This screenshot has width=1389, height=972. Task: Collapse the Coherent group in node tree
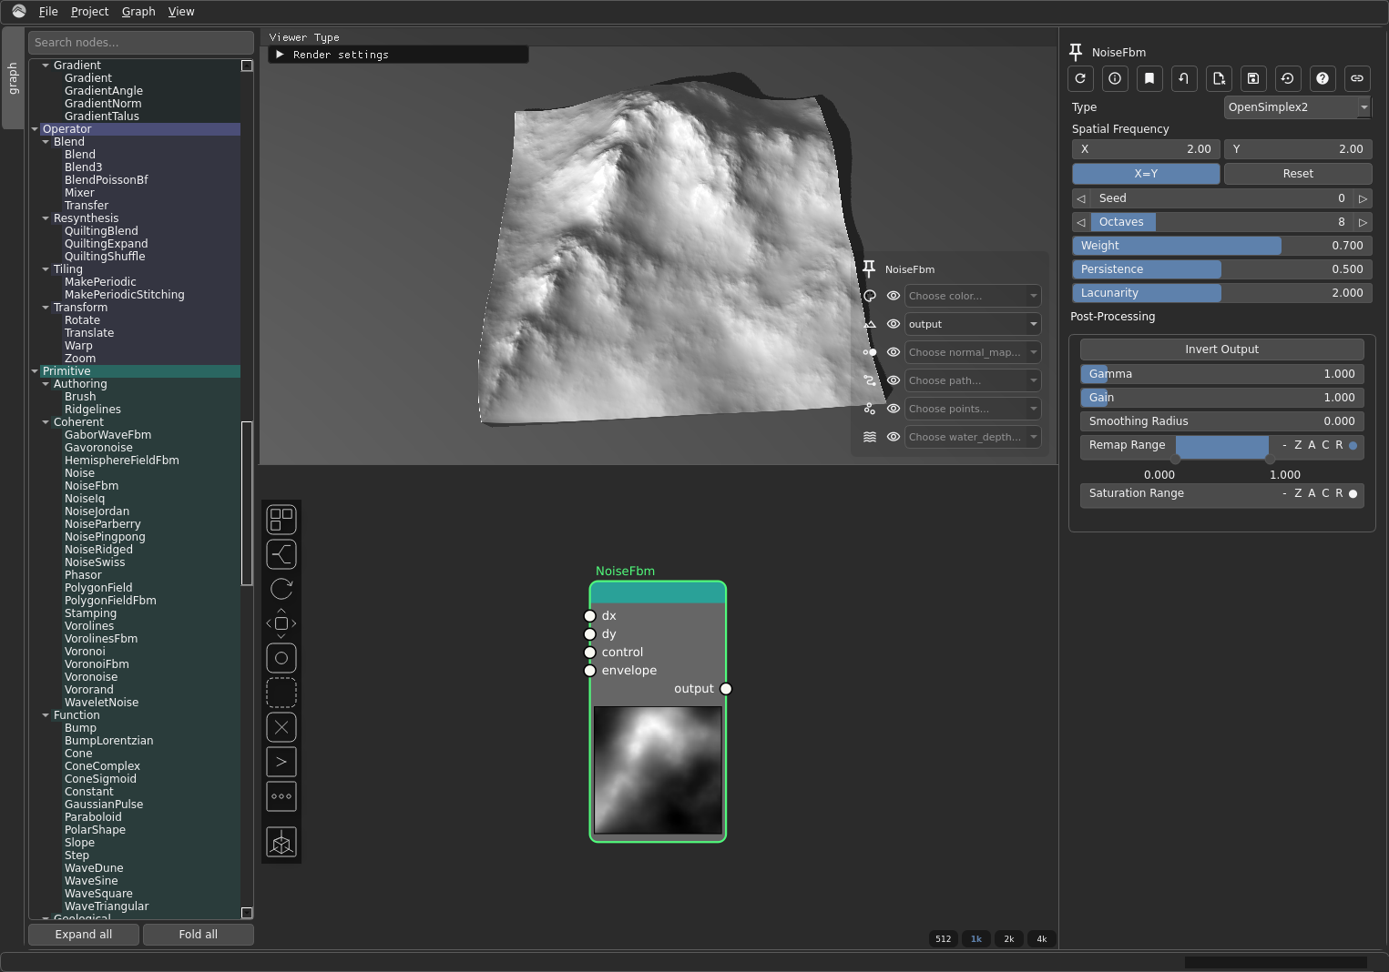(x=46, y=422)
